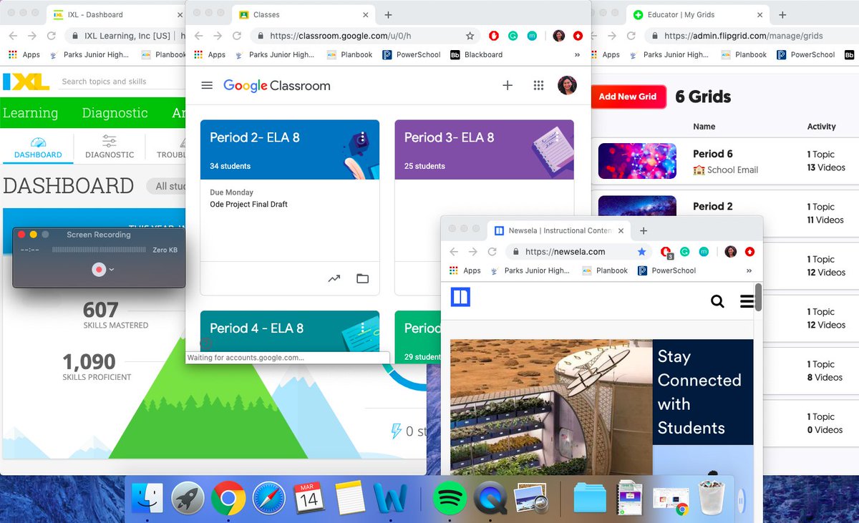Screen dimensions: 859x523
Task: Click the Newsela logo on the page
Action: point(460,297)
